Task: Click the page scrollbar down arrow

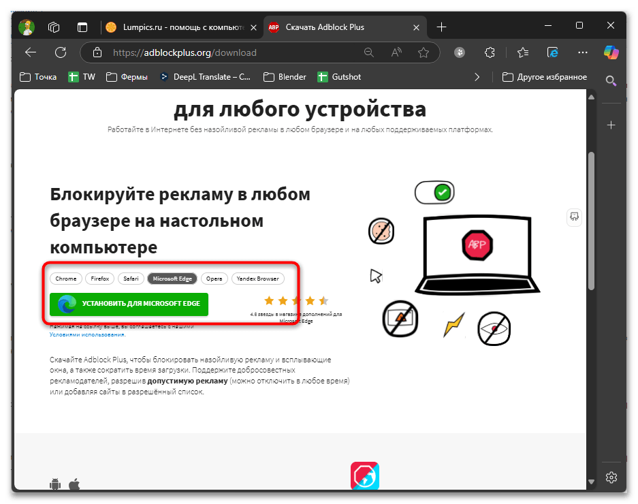Action: tap(591, 482)
